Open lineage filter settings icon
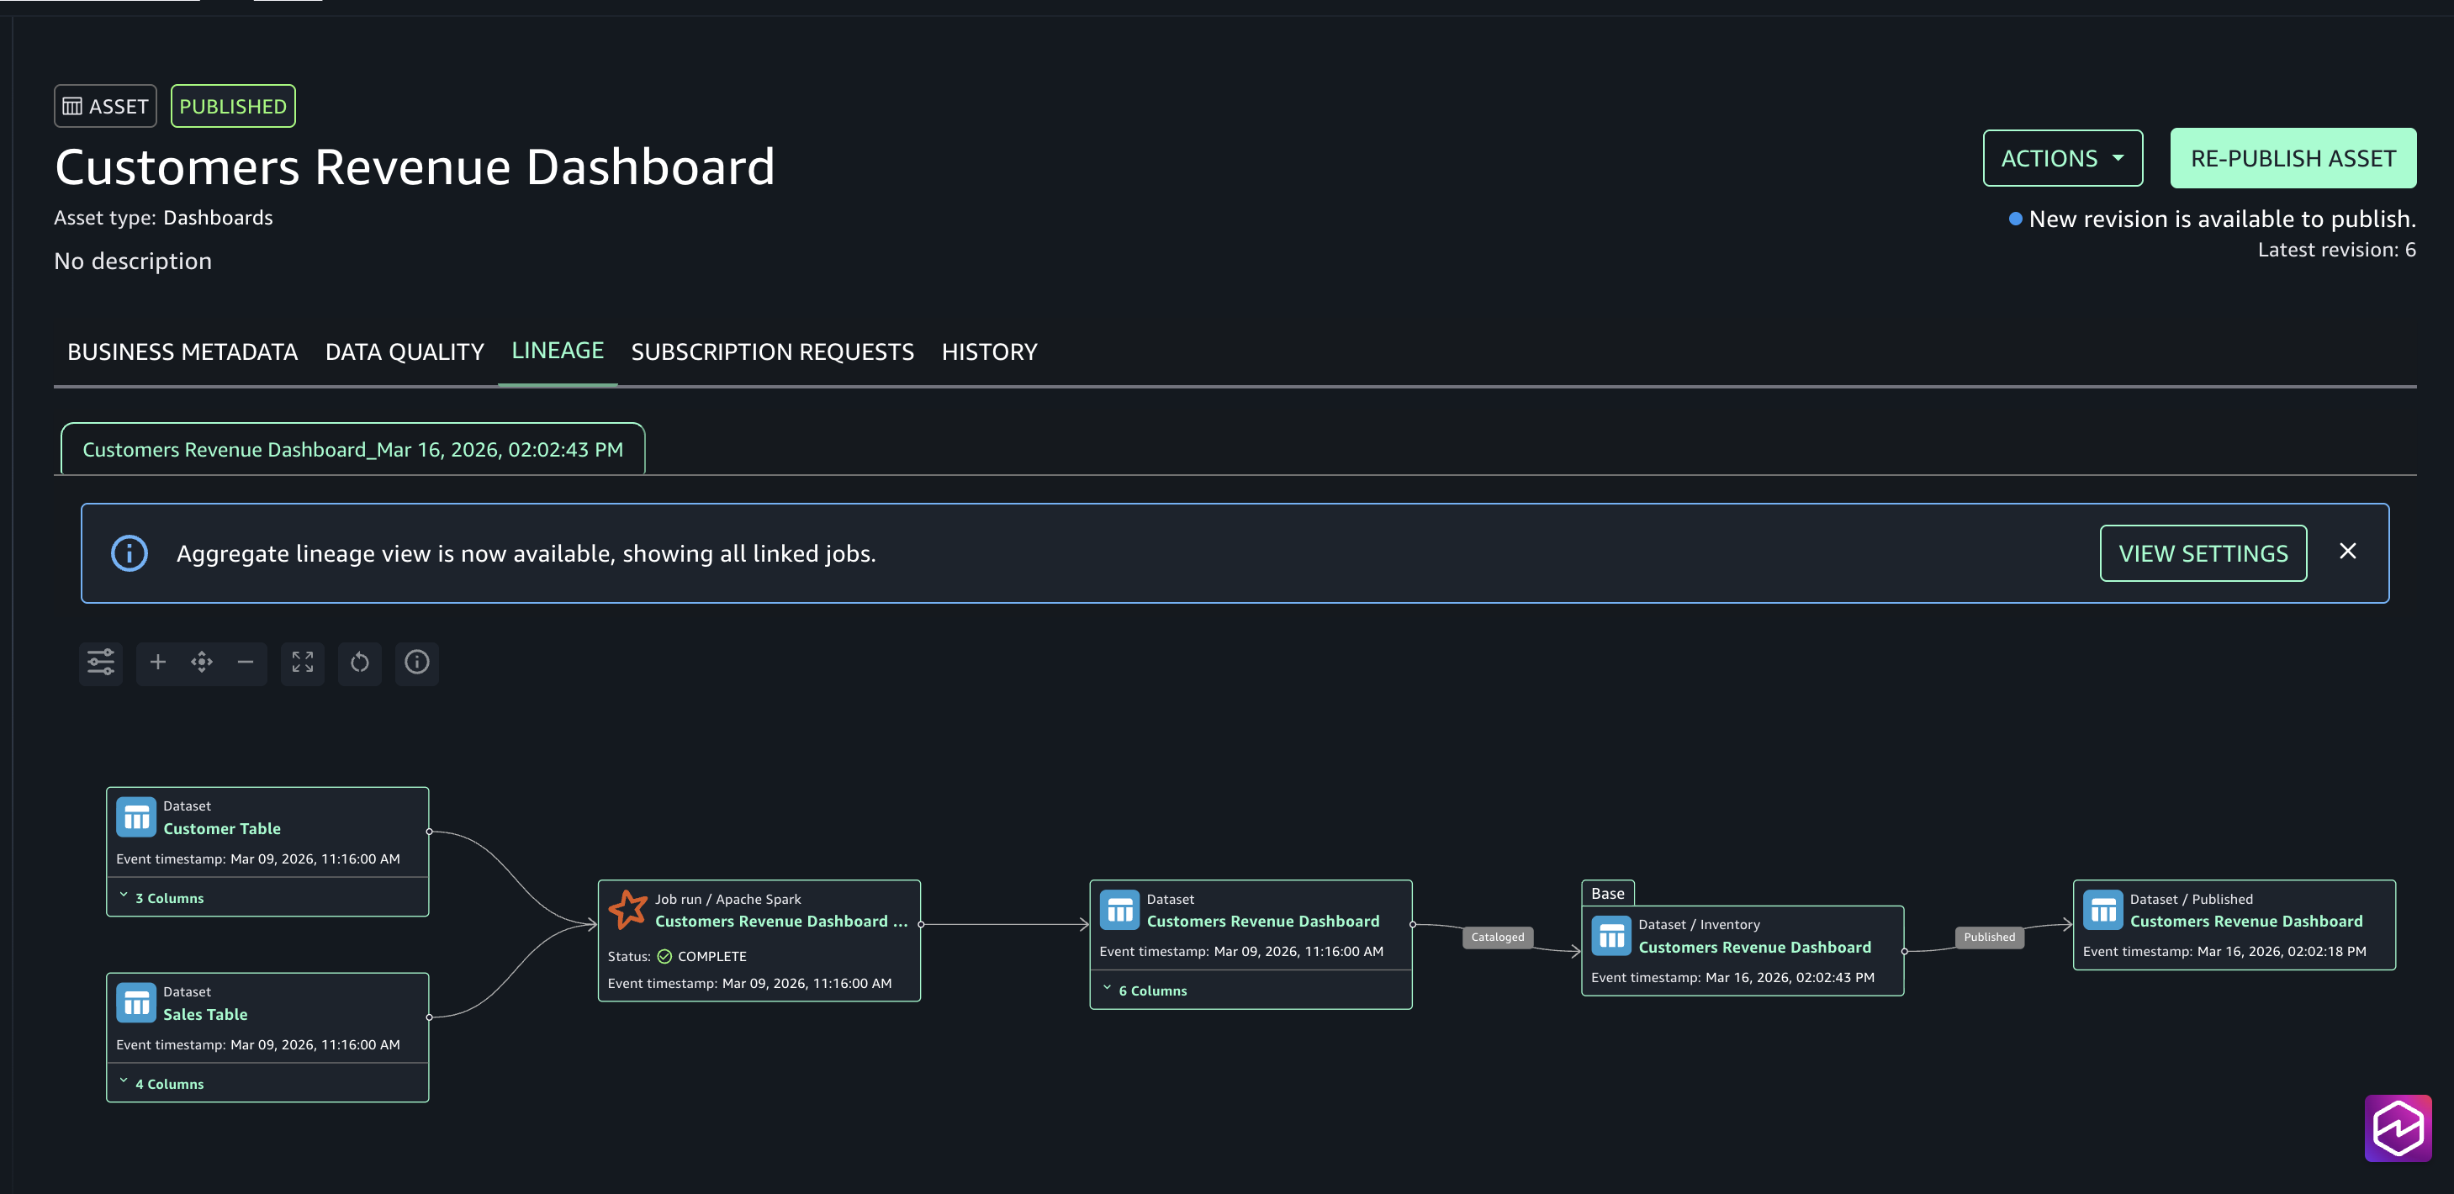Image resolution: width=2454 pixels, height=1194 pixels. 101,662
